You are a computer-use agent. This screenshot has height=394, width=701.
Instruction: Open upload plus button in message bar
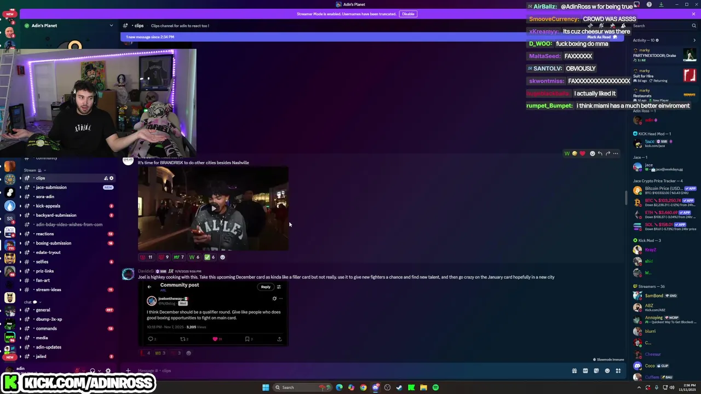[x=128, y=370]
